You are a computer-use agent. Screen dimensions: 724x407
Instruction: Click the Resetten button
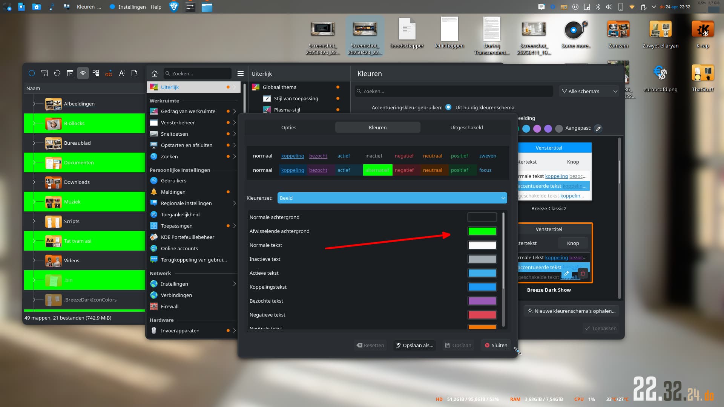click(x=370, y=345)
